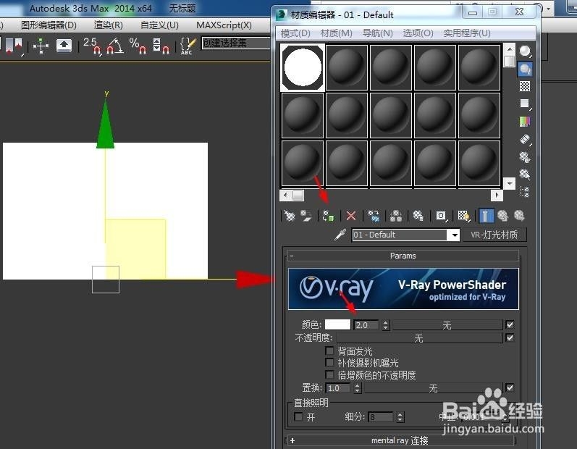Toggle Backlight icon in side toolbar

click(x=525, y=69)
